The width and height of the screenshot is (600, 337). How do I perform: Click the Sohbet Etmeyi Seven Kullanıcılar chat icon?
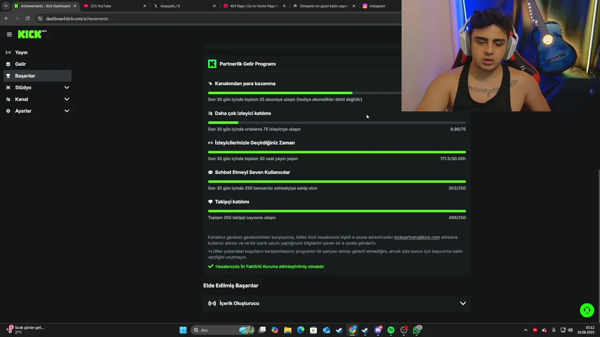[210, 172]
